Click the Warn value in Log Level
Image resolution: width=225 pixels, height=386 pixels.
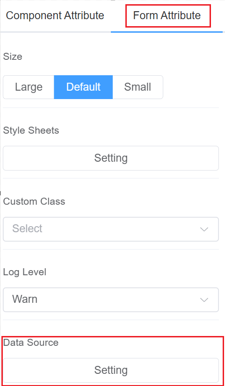pos(25,299)
